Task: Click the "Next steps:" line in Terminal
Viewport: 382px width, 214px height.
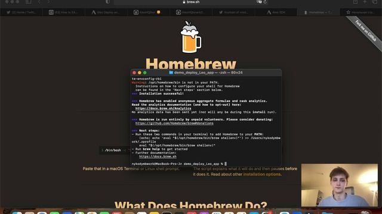Action: pos(146,131)
